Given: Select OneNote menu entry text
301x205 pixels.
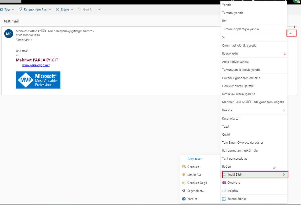Looking at the screenshot, I should pyautogui.click(x=234, y=183).
